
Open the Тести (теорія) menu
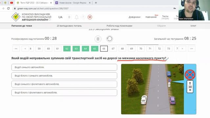click(165, 17)
